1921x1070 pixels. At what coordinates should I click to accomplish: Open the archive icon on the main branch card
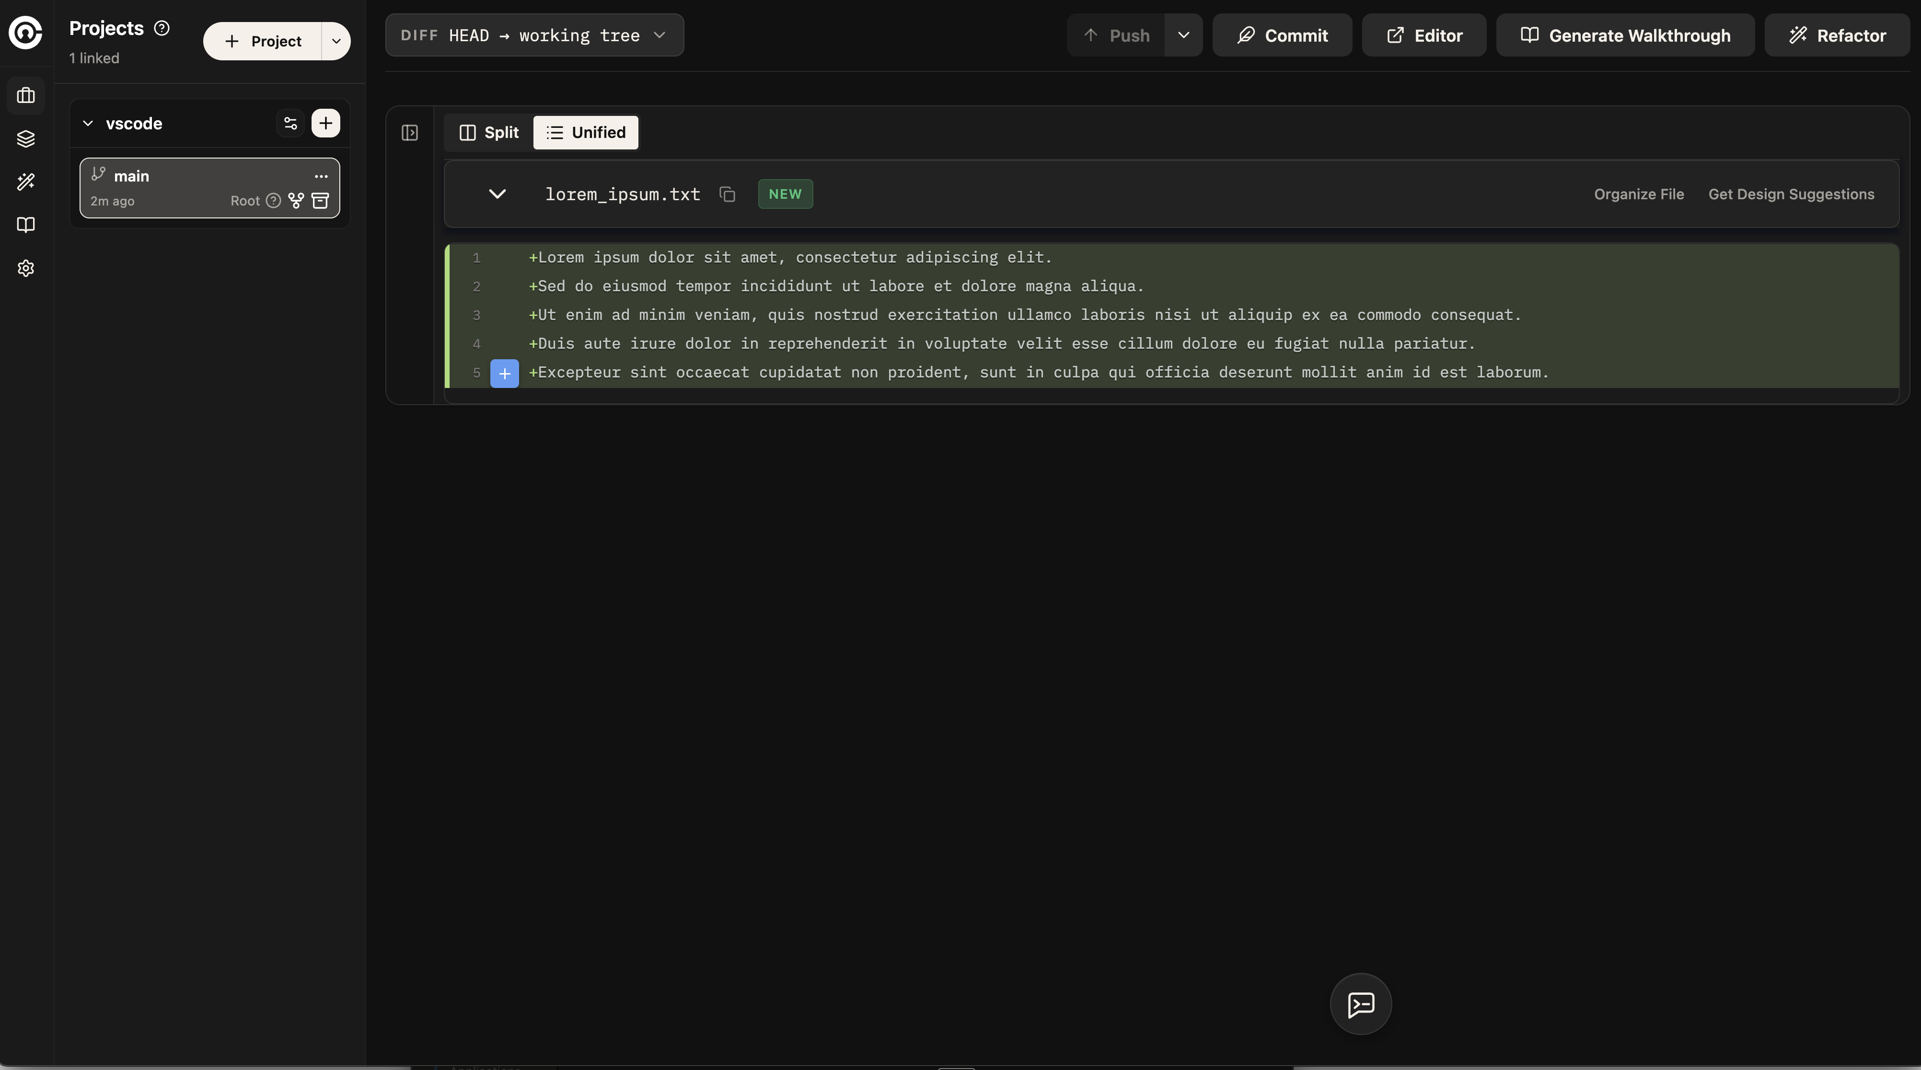[321, 200]
